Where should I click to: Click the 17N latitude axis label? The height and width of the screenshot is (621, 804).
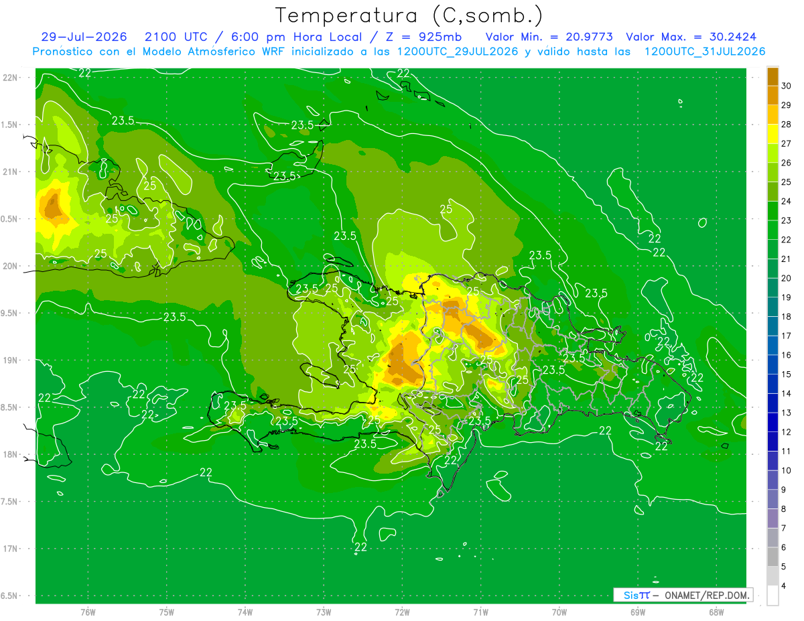click(11, 549)
